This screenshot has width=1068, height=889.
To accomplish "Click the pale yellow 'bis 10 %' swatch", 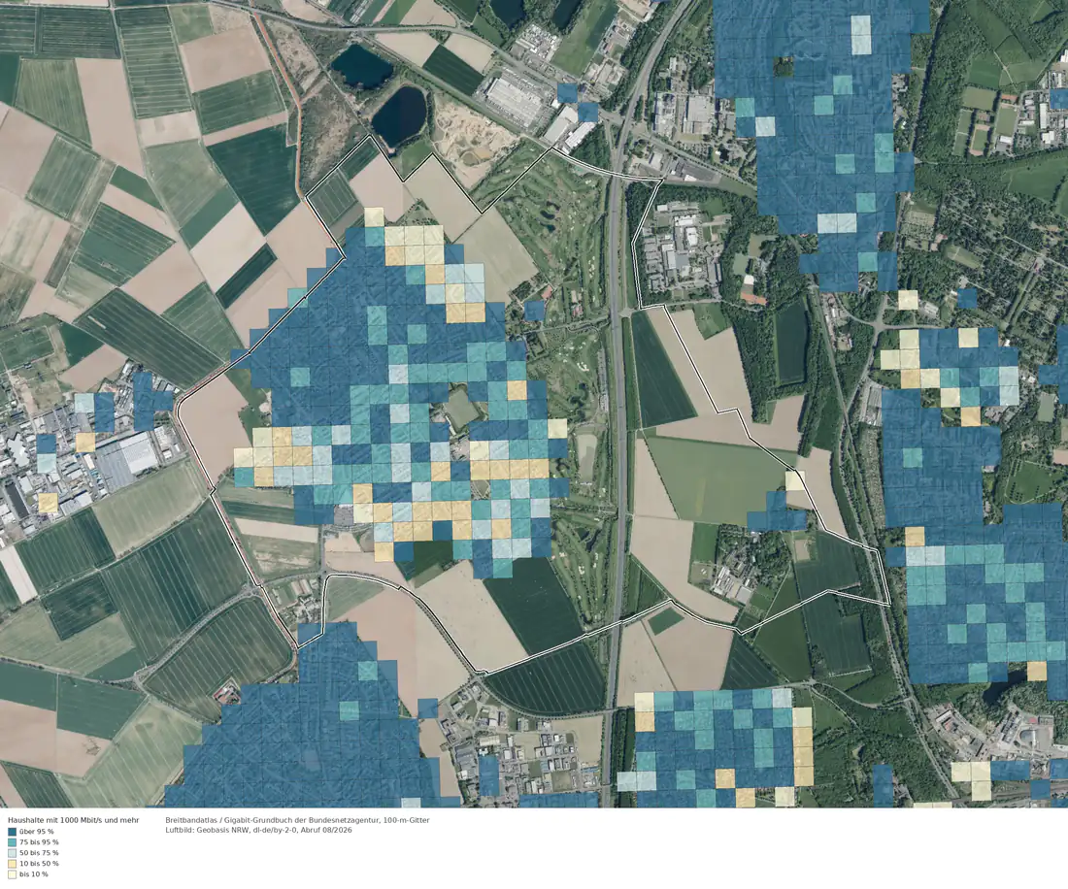I will click(x=12, y=874).
